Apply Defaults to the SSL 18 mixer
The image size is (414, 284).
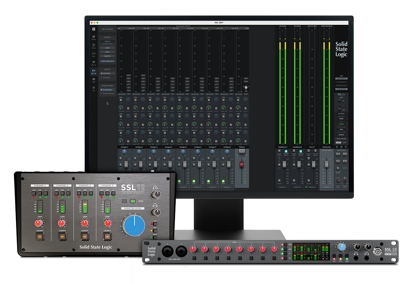(x=107, y=61)
